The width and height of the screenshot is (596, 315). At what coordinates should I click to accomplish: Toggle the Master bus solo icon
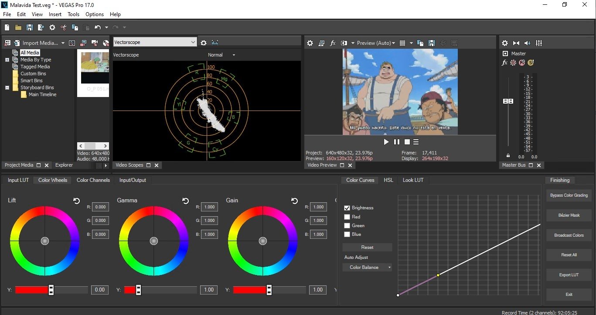(531, 63)
